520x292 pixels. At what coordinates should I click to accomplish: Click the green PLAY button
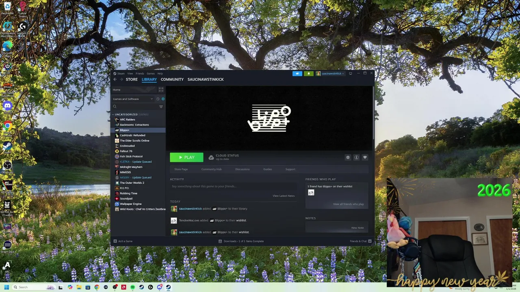pos(186,157)
